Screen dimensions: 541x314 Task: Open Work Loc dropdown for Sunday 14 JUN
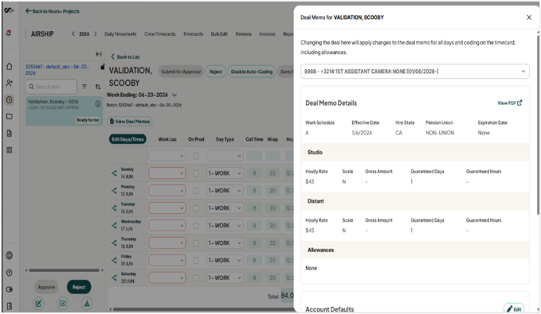pos(167,173)
